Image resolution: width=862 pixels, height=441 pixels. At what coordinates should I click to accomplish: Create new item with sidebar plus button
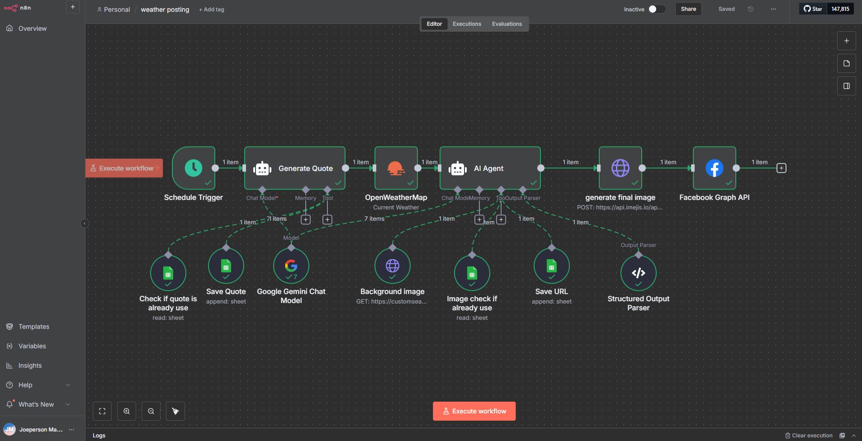coord(73,7)
